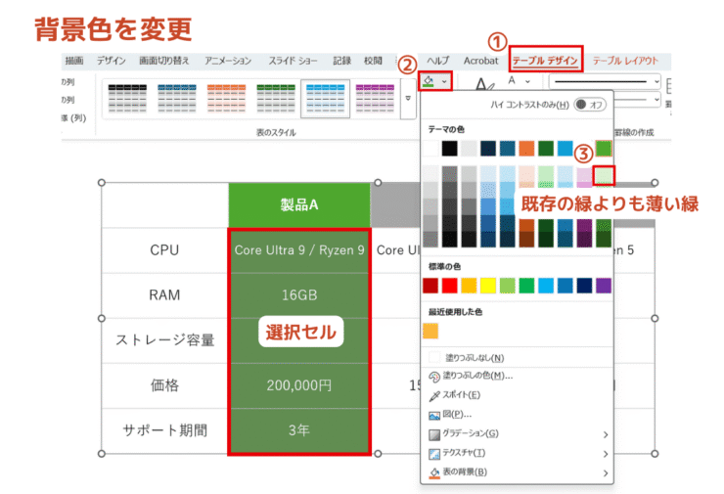Open the 校閲 tab
Image resolution: width=724 pixels, height=494 pixels.
(373, 61)
